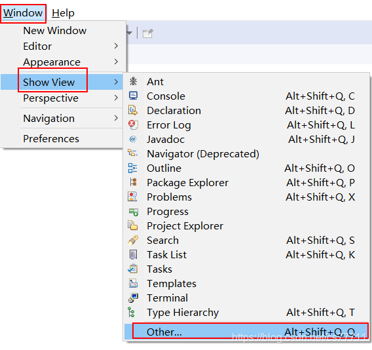This screenshot has width=372, height=350.
Task: Click the Task List icon
Action: click(x=133, y=254)
